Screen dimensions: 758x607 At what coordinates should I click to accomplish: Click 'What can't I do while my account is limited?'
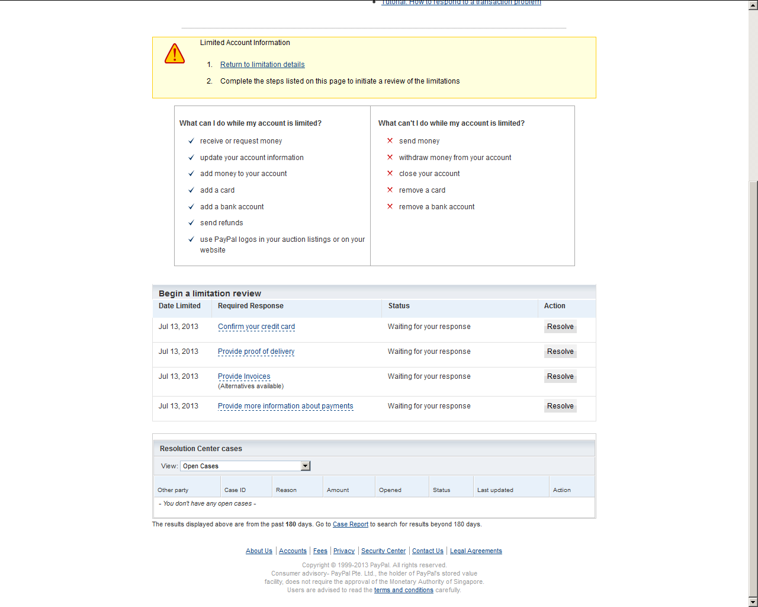(451, 123)
